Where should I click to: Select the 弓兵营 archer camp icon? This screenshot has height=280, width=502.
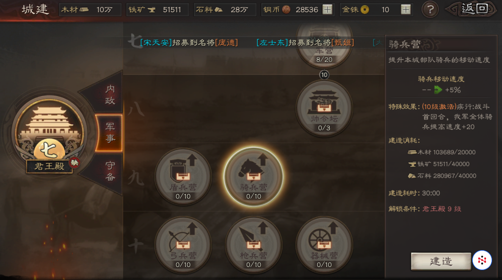pos(183,245)
